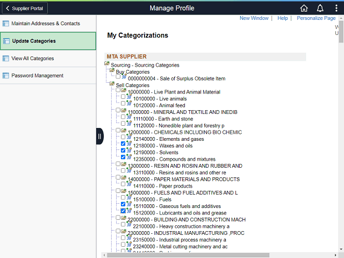Collapse the 15000000 FUELS AND FUEL ADDITIVES folder
This screenshot has height=258, width=344.
(124, 191)
